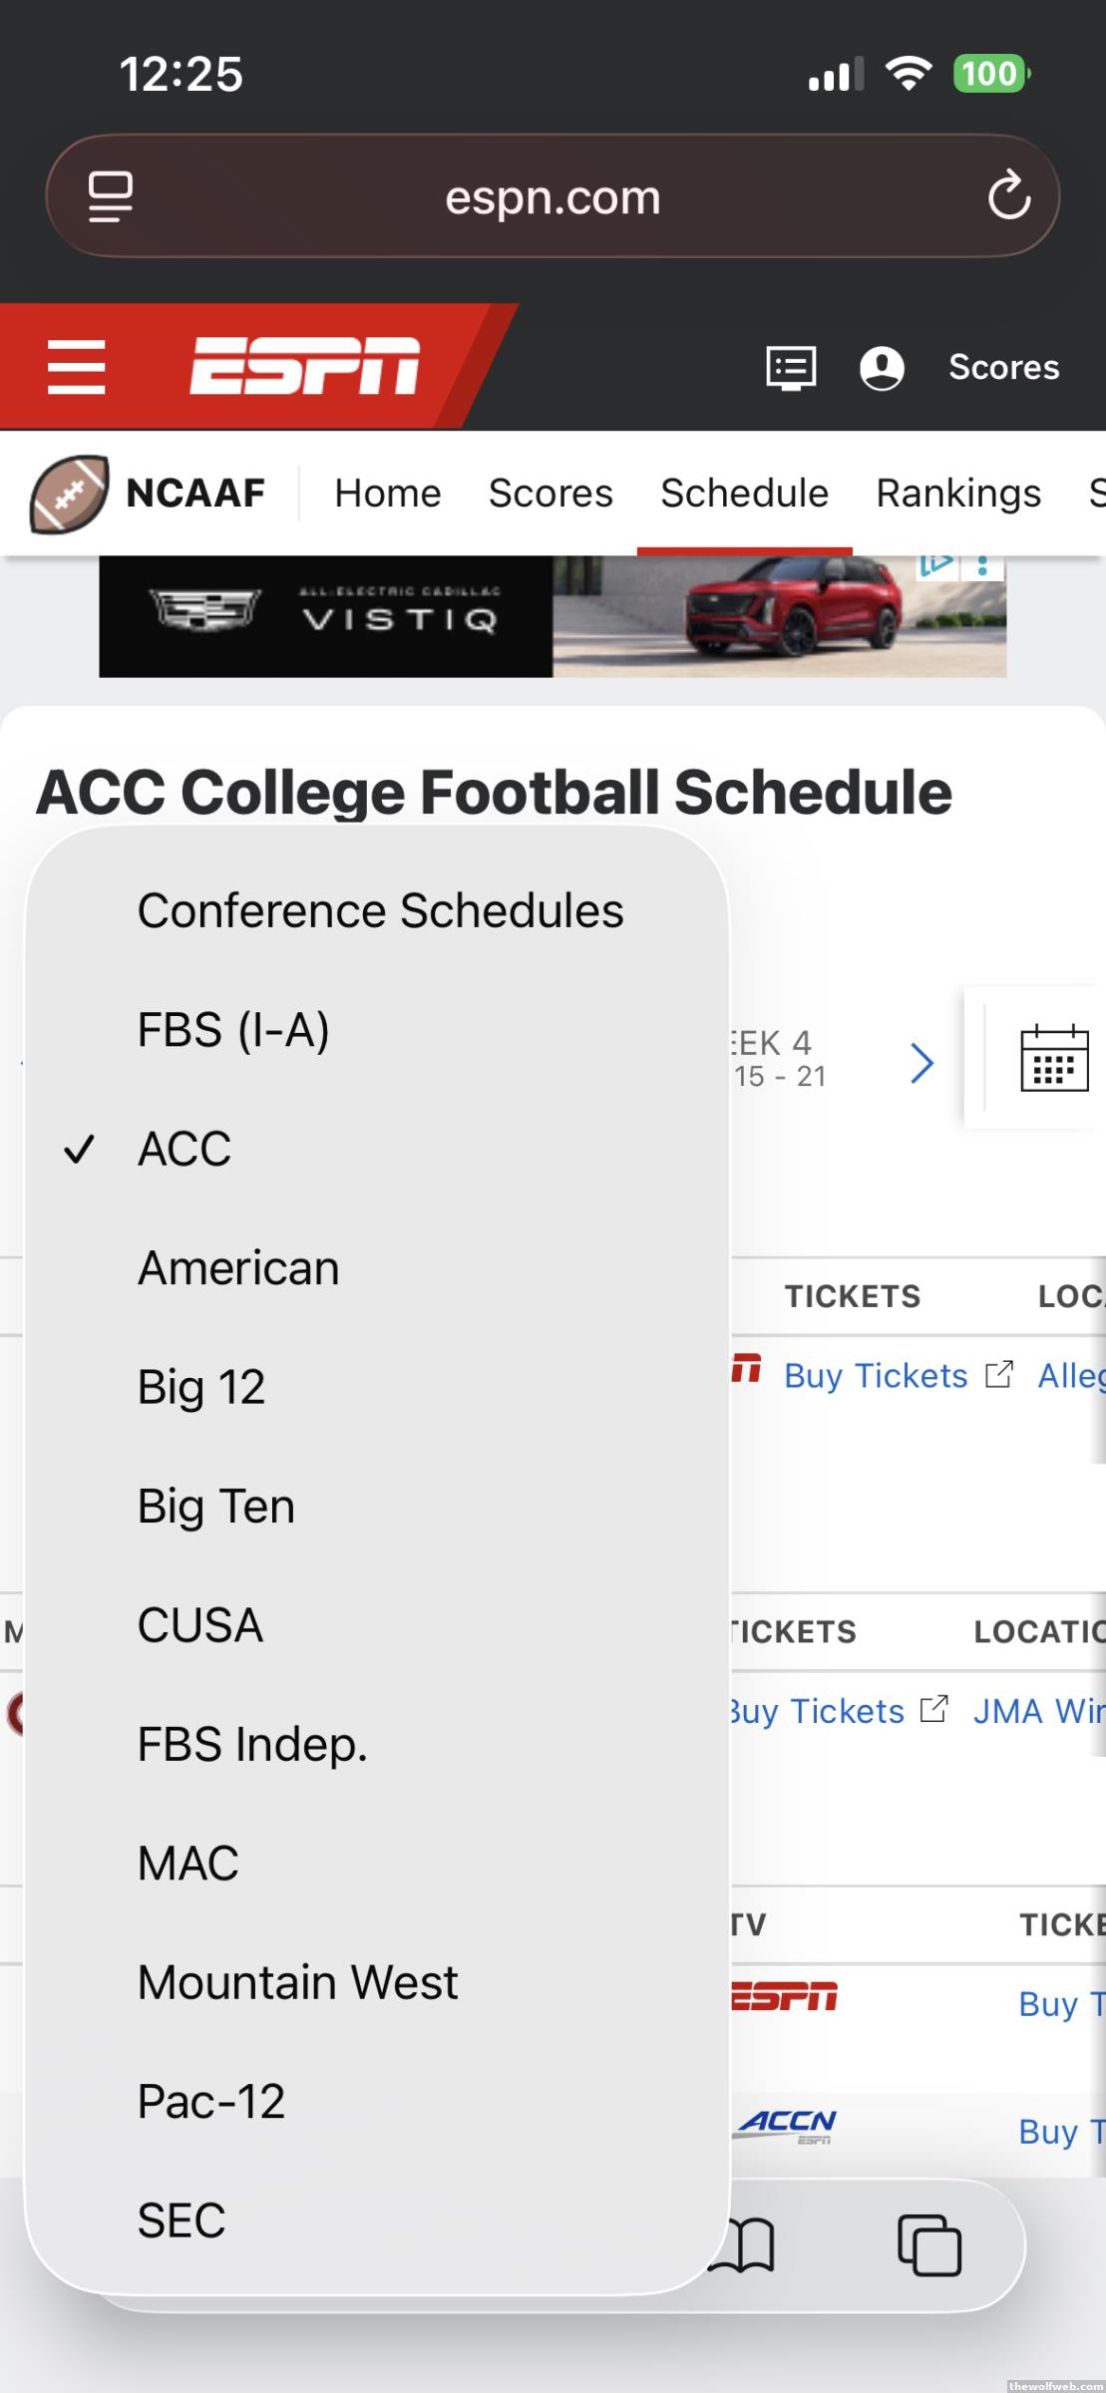Screen dimensions: 1106x2393
Task: Choose the FBS (I-A) option
Action: click(x=233, y=1030)
